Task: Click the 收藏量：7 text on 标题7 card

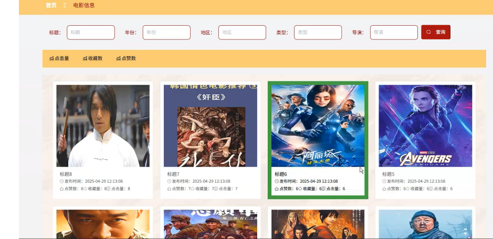Action: click(x=205, y=189)
